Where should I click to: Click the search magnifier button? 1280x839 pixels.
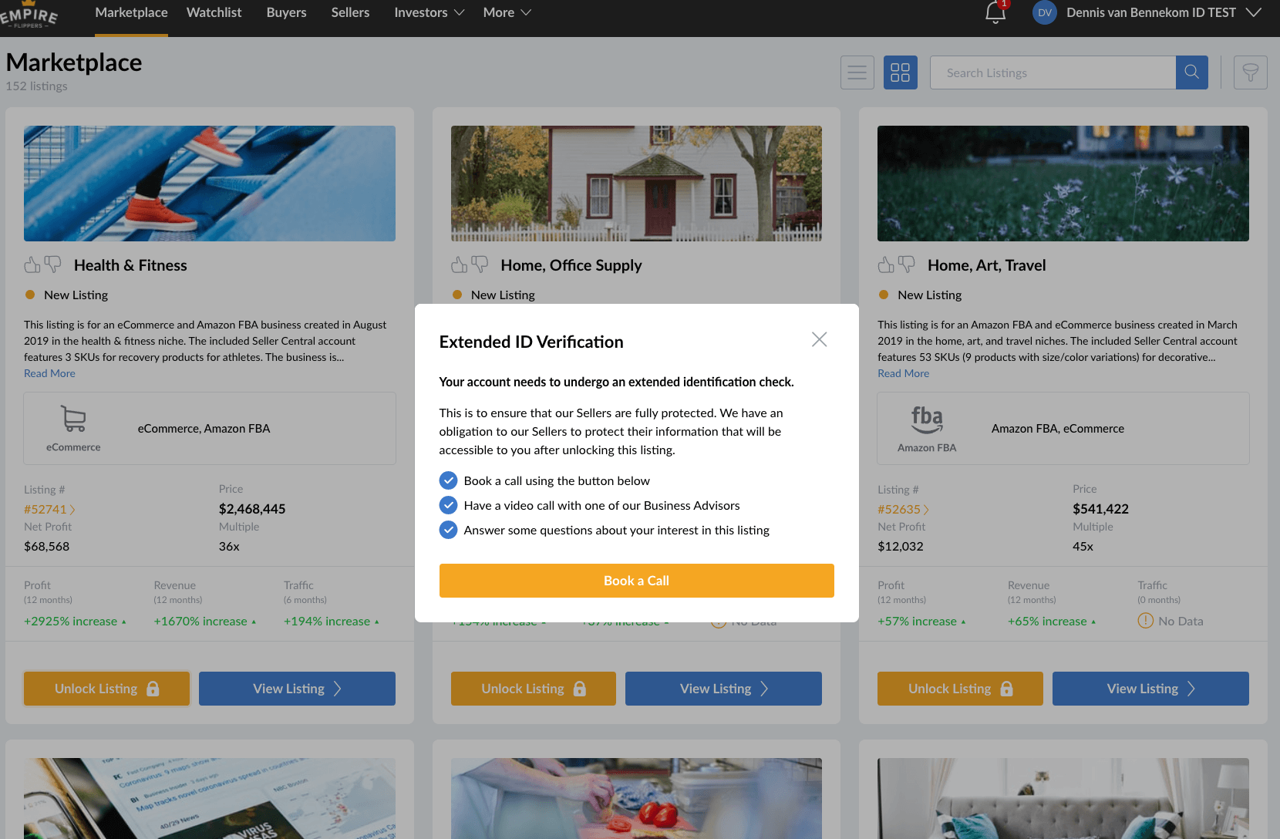(x=1192, y=72)
